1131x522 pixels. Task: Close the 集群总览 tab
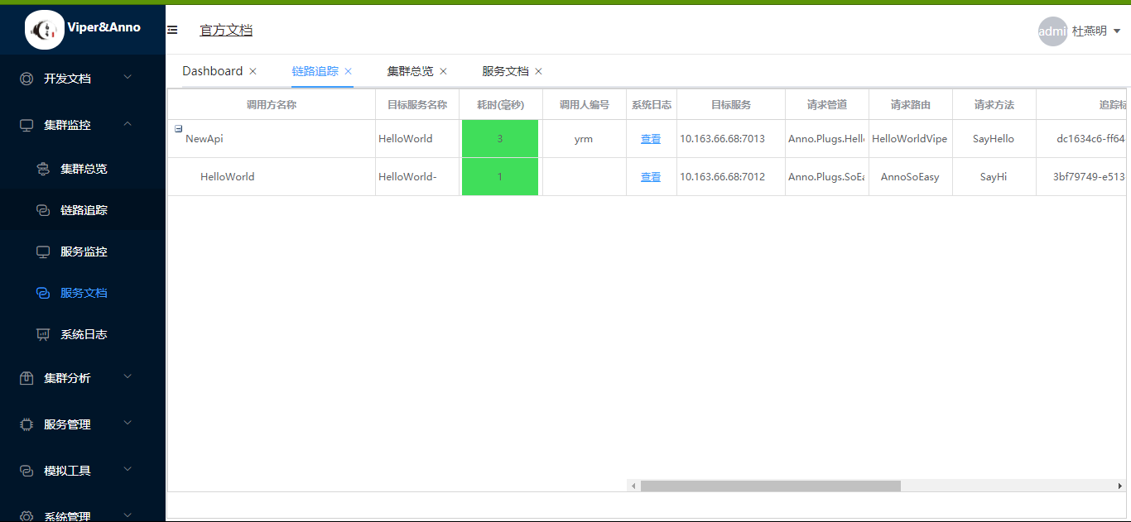tap(443, 72)
